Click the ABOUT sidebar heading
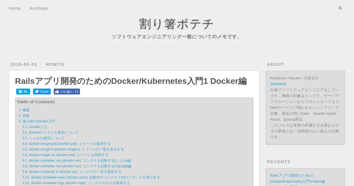 pyautogui.click(x=276, y=64)
